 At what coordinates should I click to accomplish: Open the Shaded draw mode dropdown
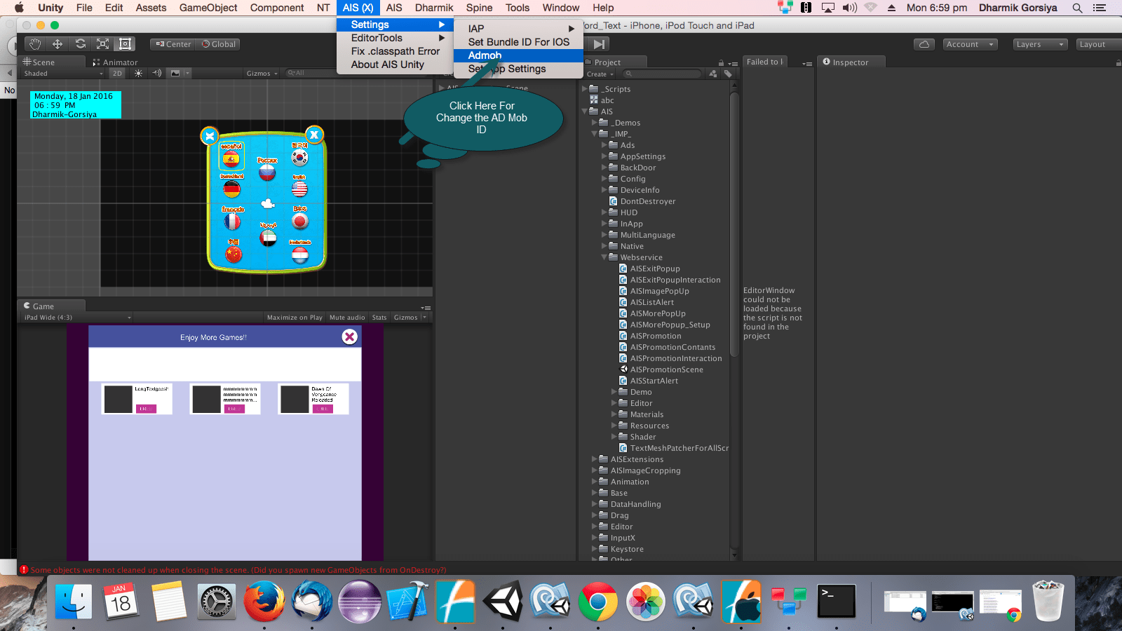(x=63, y=73)
